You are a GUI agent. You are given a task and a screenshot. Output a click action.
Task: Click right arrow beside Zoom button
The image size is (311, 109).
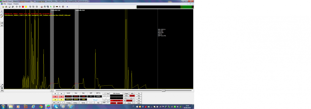(134, 103)
